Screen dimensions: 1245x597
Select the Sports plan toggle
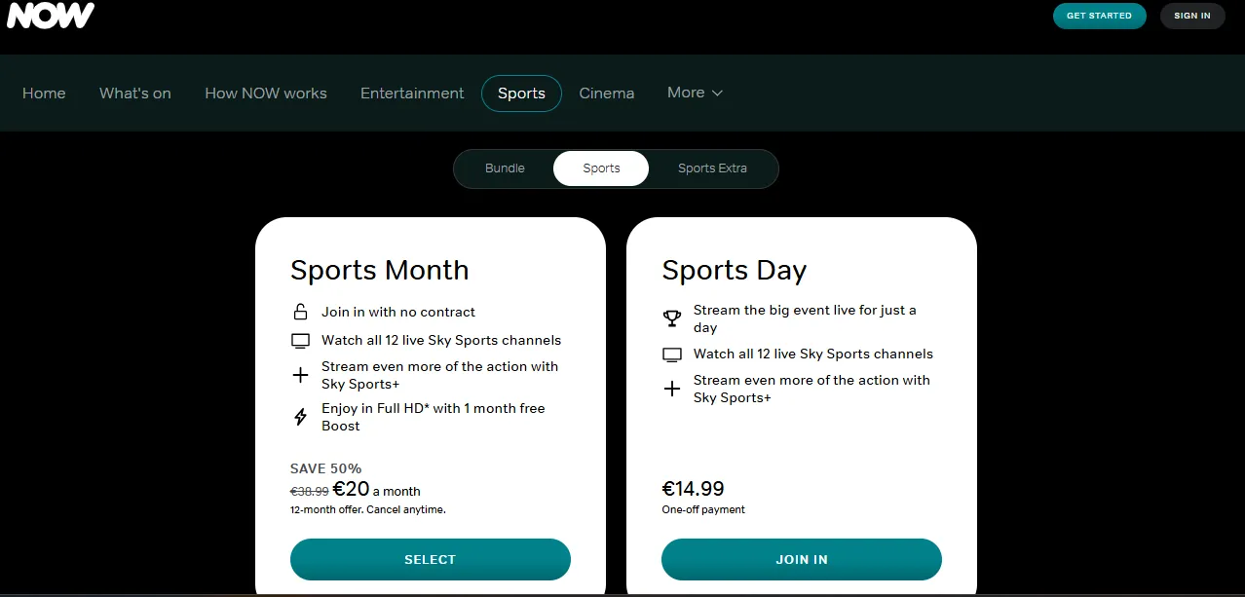click(x=601, y=168)
